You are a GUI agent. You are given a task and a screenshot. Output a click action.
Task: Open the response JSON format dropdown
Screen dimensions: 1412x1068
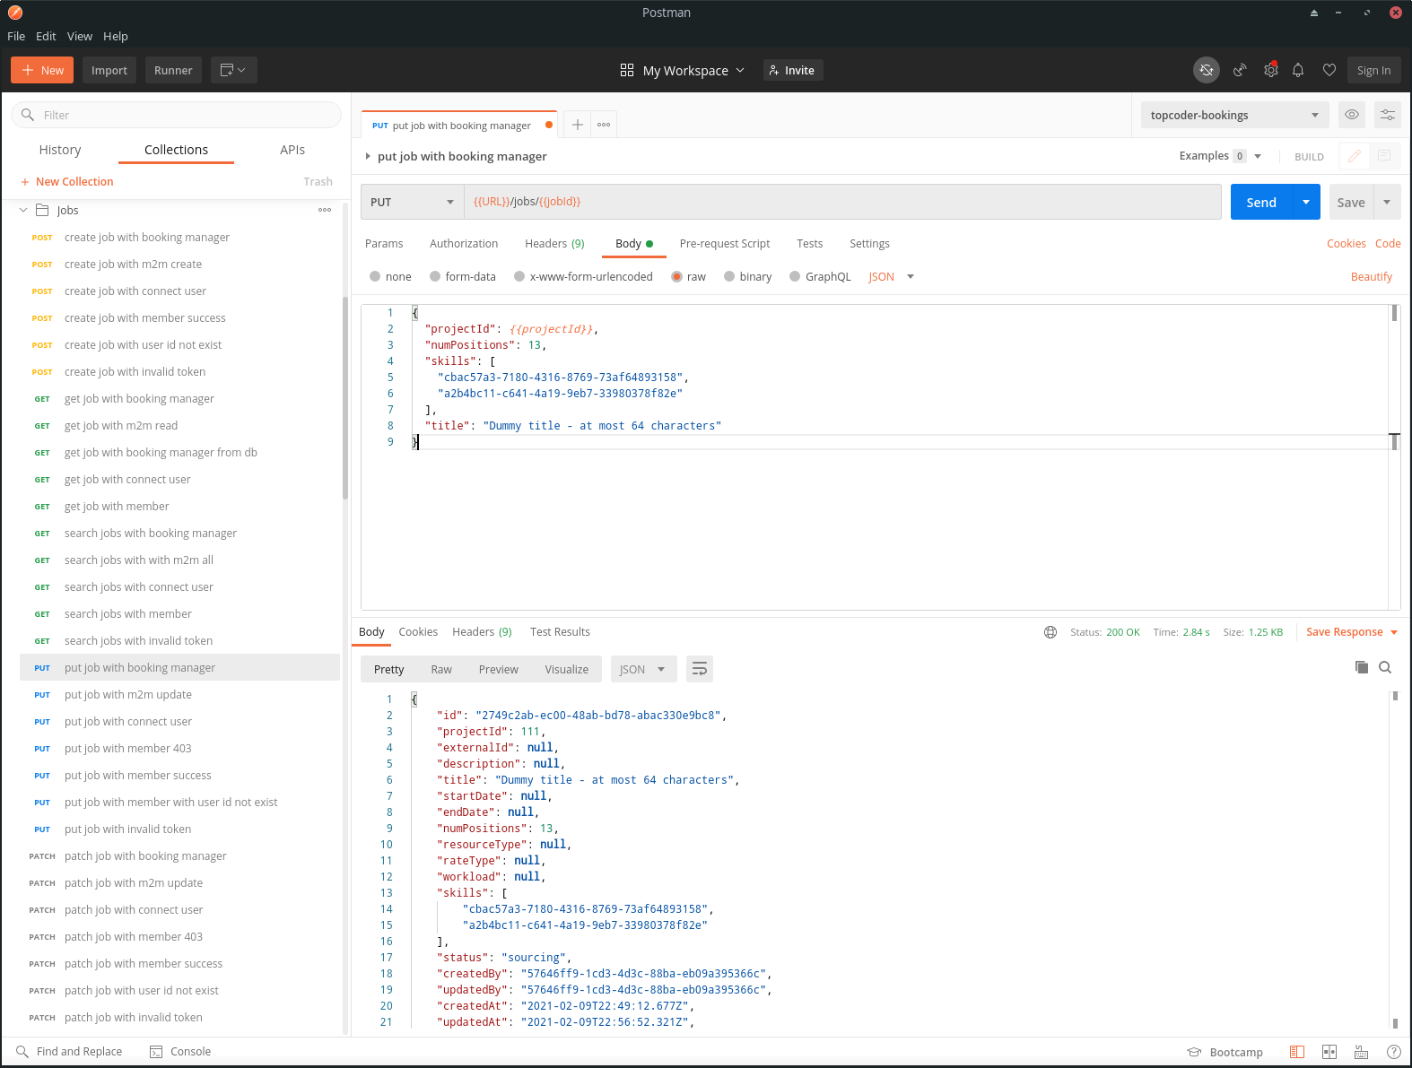click(643, 669)
